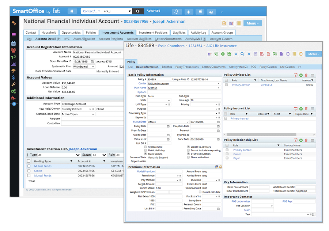Open the notifications bell
This screenshot has width=329, height=231.
coord(176,12)
